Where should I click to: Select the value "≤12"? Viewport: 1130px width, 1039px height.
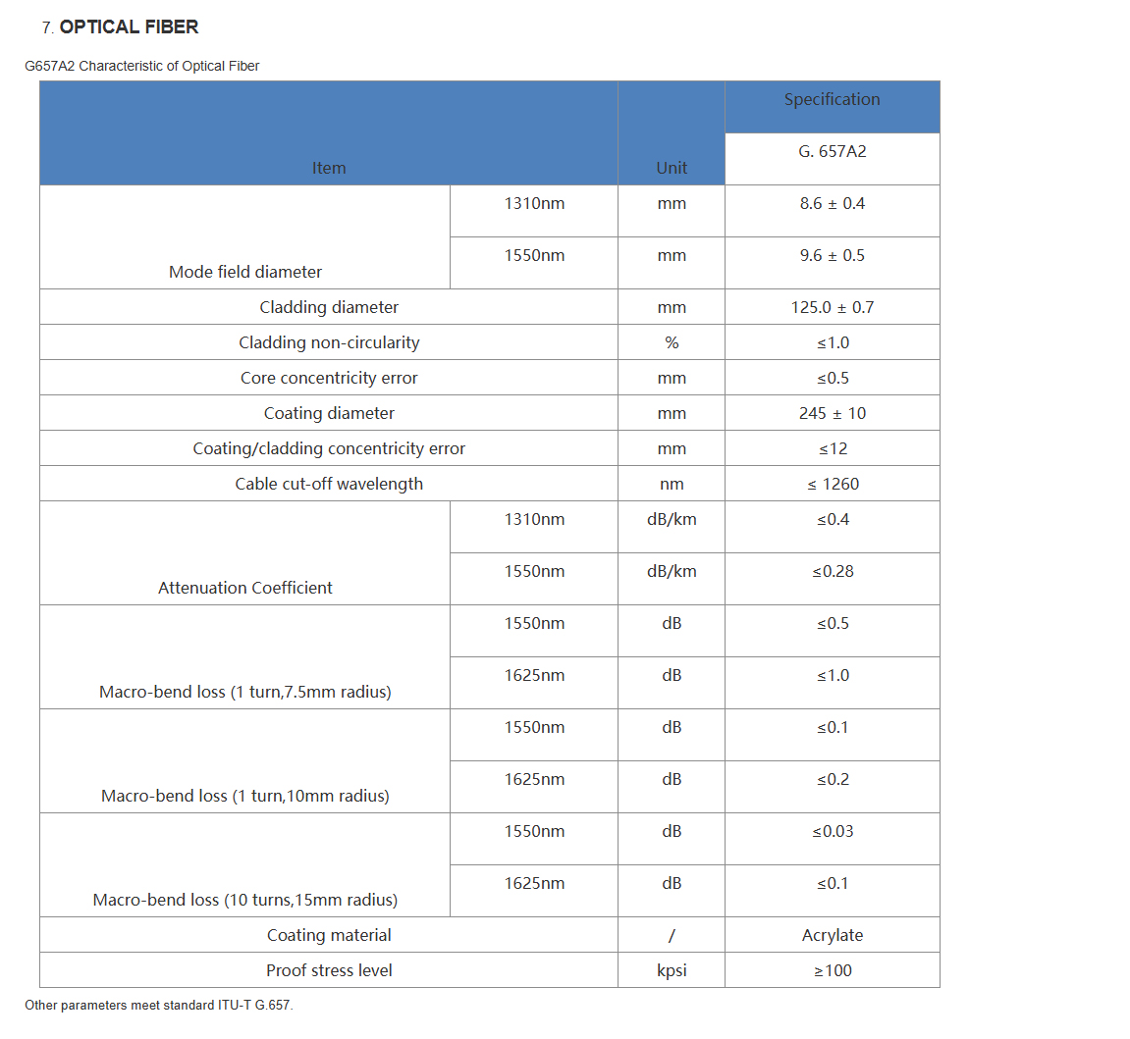point(833,447)
